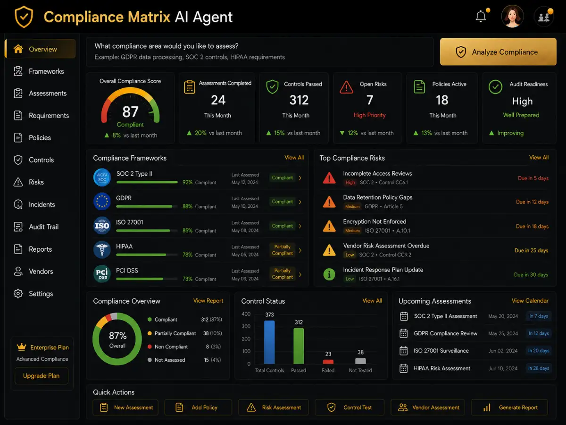This screenshot has height=425, width=566.
Task: Click the Compliance Matrix shield logo
Action: (x=24, y=17)
